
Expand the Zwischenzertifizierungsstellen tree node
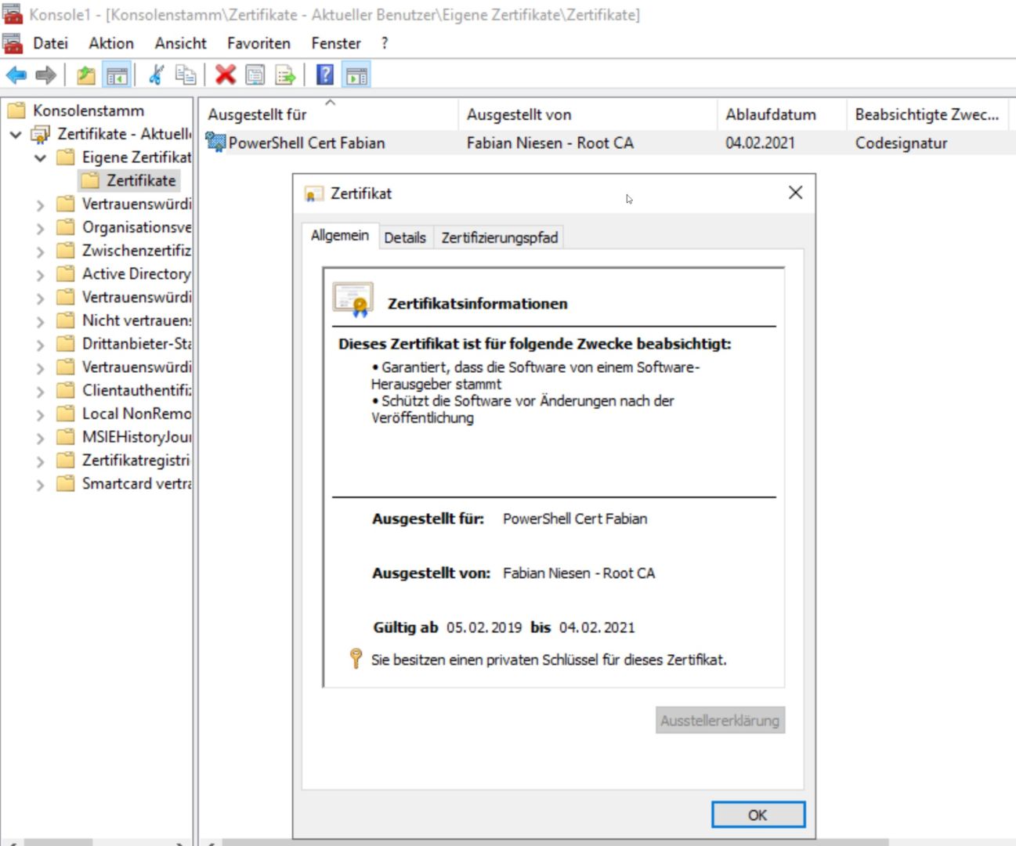tap(41, 252)
